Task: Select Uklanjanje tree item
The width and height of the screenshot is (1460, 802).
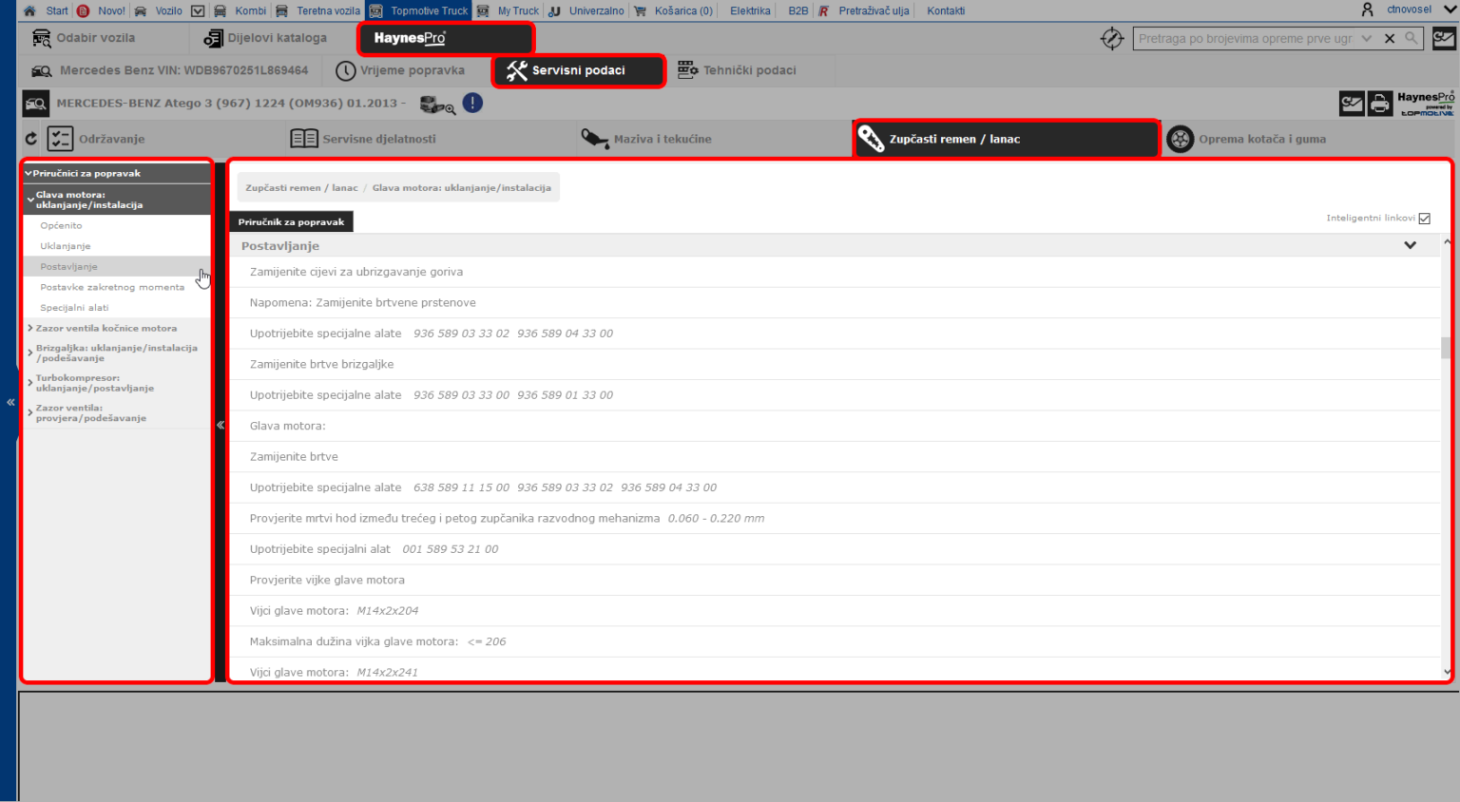Action: pos(66,246)
